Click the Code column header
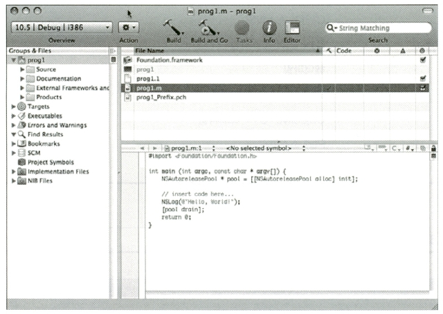This screenshot has width=443, height=314. [x=345, y=51]
